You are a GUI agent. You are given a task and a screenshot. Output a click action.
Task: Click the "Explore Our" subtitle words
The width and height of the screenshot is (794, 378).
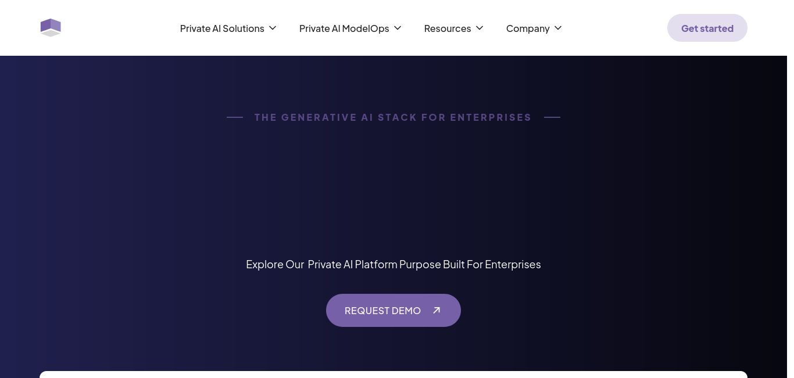(x=275, y=265)
